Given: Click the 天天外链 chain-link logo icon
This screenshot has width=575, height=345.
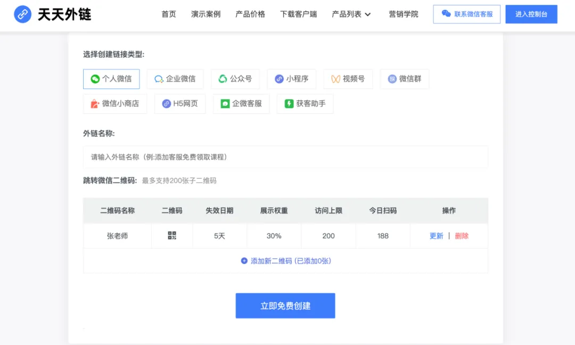Looking at the screenshot, I should pyautogui.click(x=23, y=14).
